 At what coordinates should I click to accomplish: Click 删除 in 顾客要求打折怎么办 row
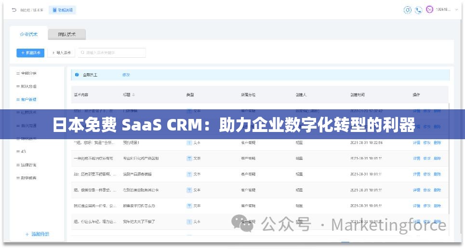point(438,206)
